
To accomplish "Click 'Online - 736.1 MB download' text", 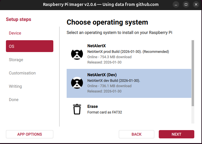I will (109, 86).
